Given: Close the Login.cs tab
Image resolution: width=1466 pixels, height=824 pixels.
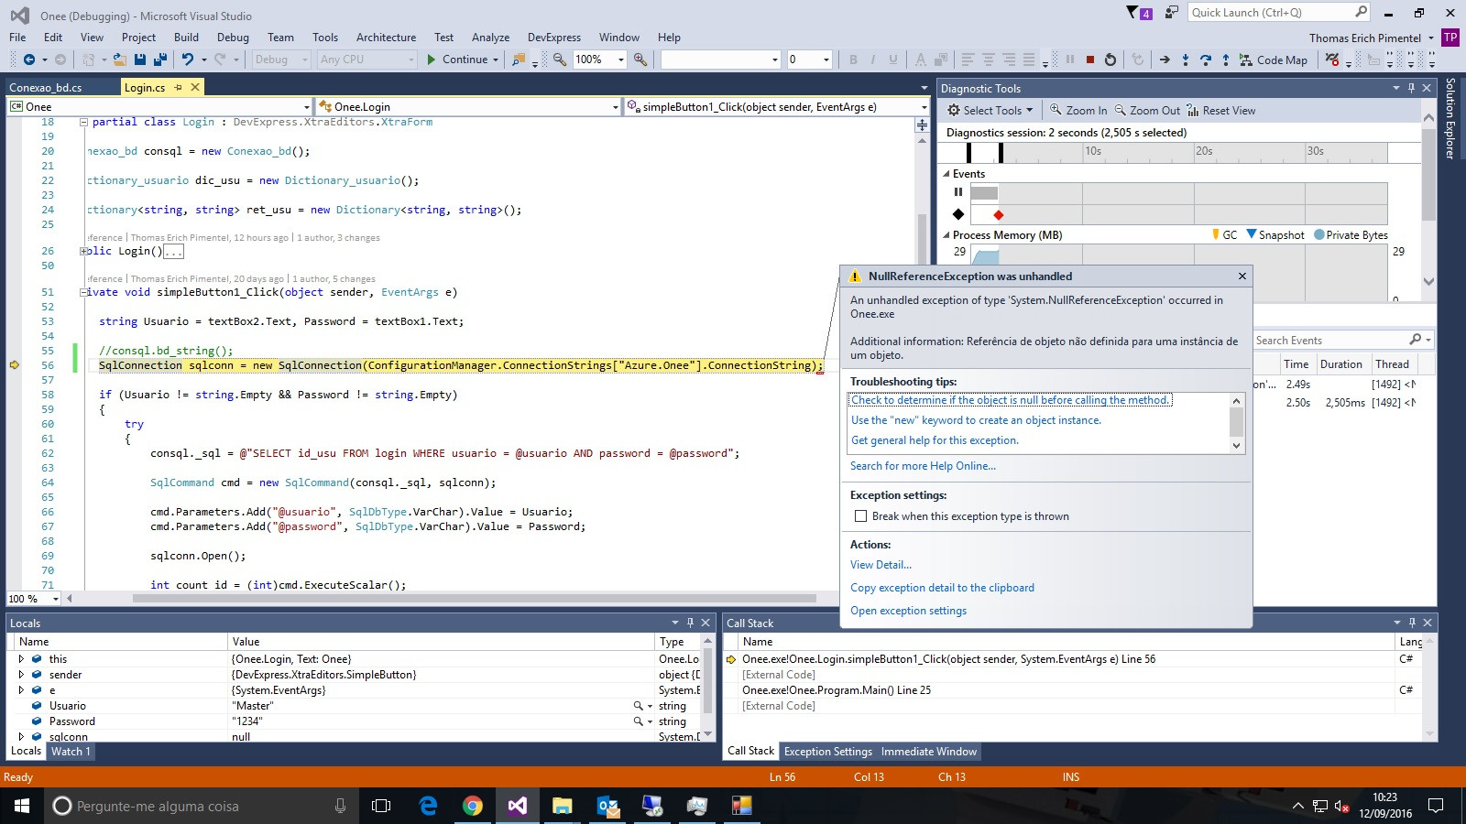Looking at the screenshot, I should tap(195, 87).
